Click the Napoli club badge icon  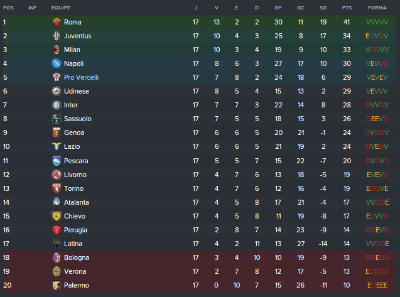(56, 63)
